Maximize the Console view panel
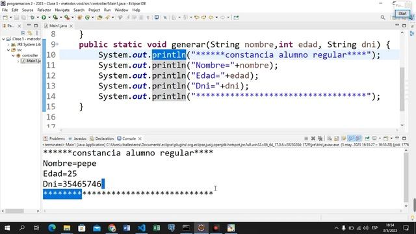This screenshot has width=416, height=234. 404,138
